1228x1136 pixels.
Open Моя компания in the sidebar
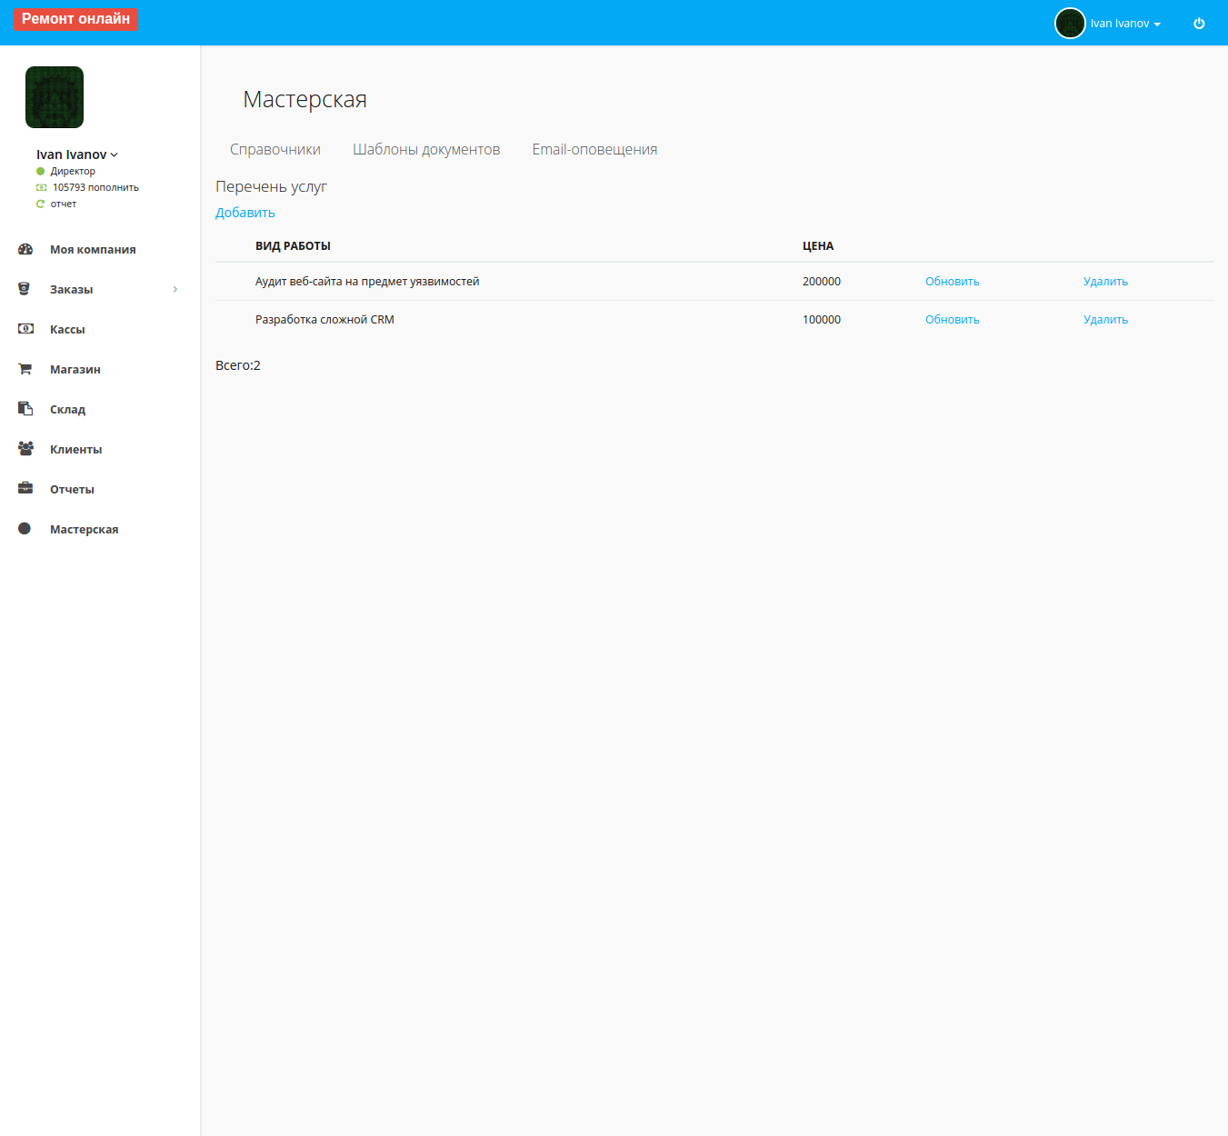click(93, 249)
